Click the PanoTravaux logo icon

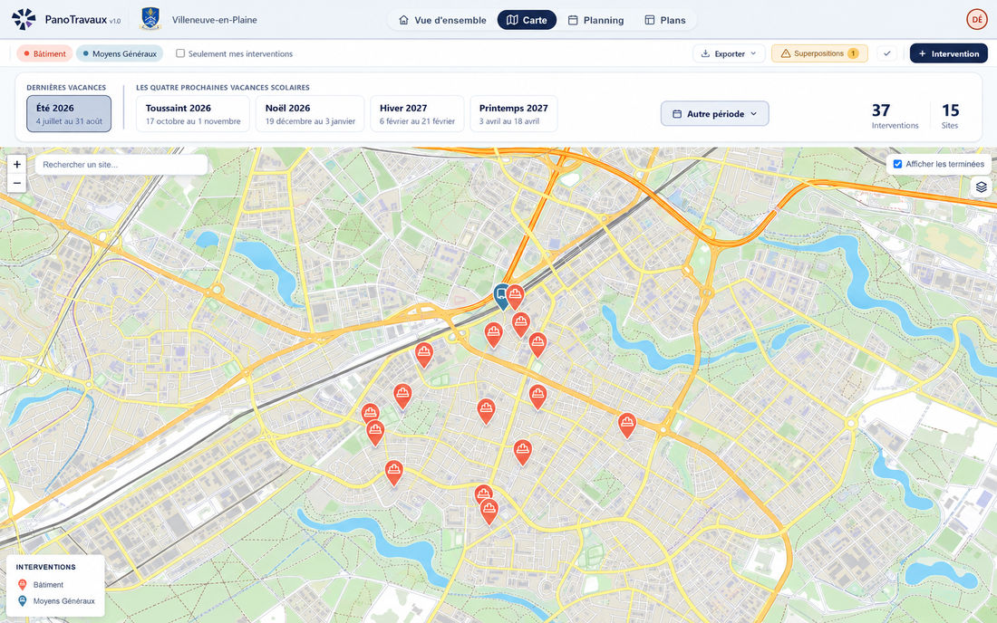[x=24, y=20]
